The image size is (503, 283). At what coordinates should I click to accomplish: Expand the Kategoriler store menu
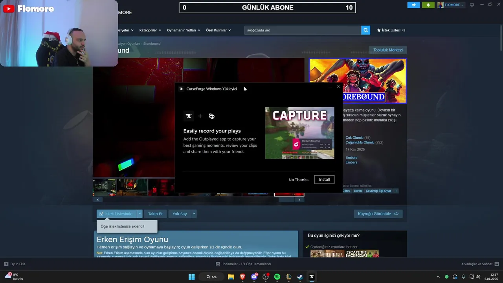click(x=150, y=30)
